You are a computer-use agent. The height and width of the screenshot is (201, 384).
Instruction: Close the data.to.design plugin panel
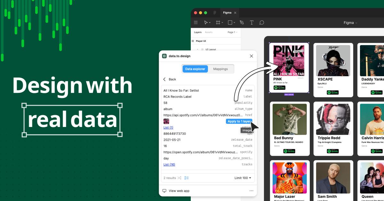[x=251, y=56]
